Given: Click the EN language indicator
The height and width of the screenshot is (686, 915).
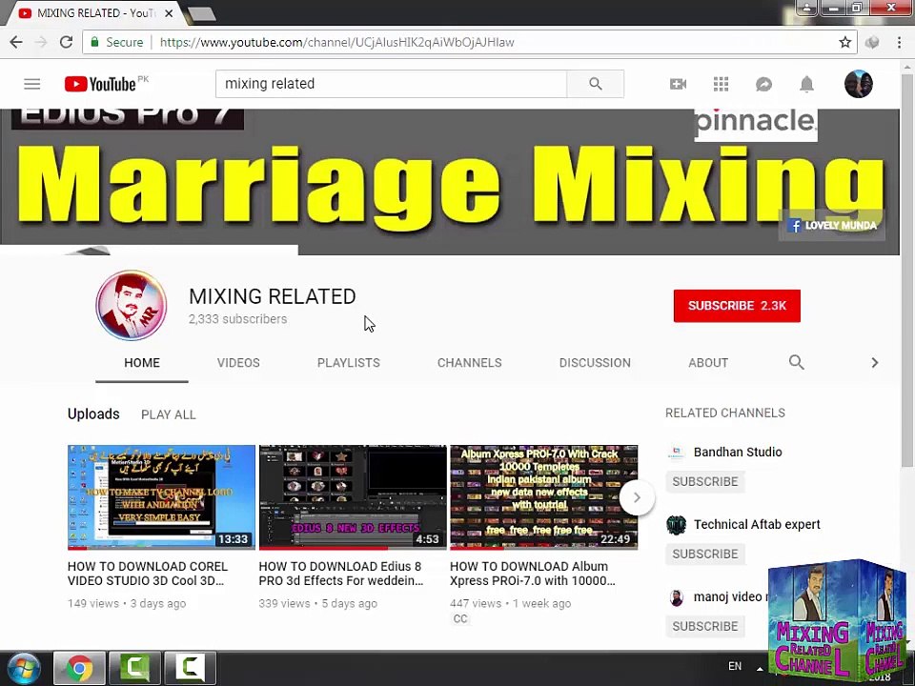Looking at the screenshot, I should (735, 666).
